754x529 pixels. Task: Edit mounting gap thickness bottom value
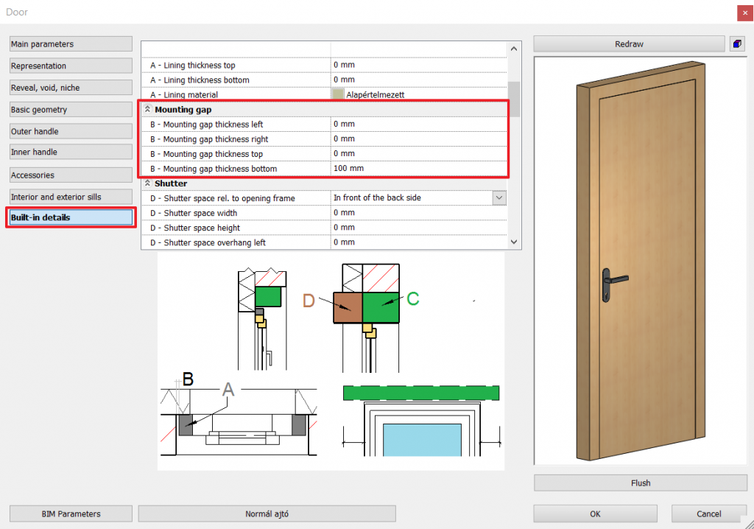(418, 169)
